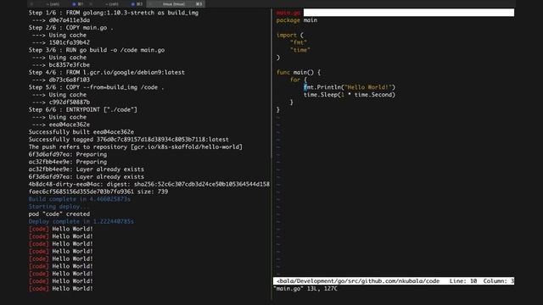Click the 'import (' line in vim
The height and width of the screenshot is (305, 543).
(x=290, y=36)
